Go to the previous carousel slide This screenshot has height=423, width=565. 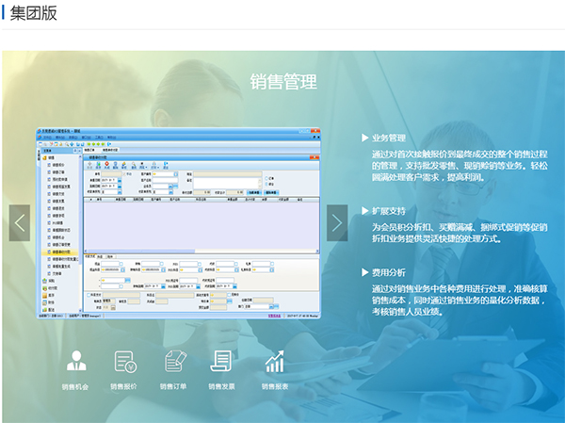tap(20, 222)
